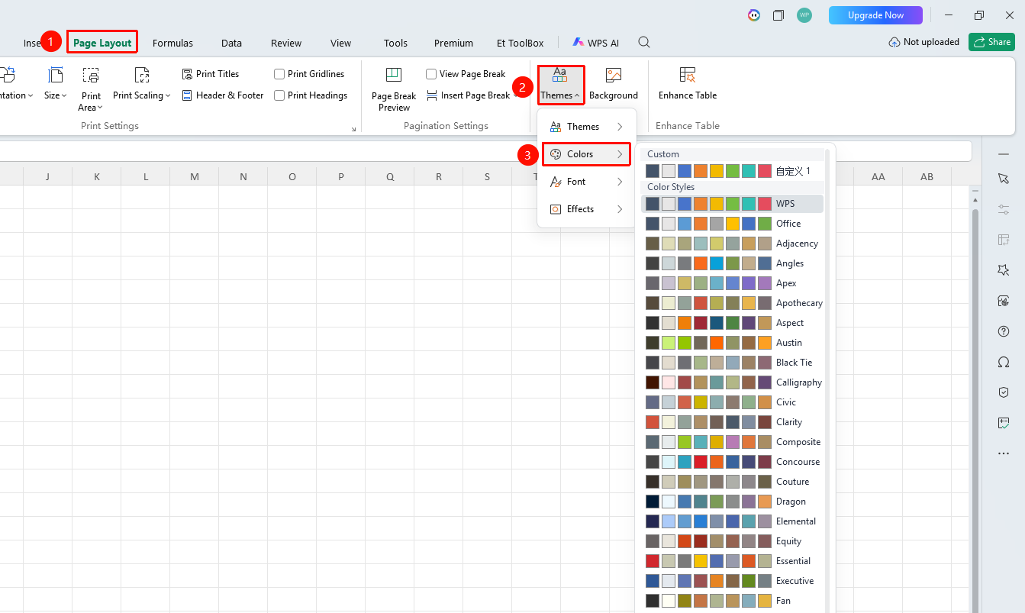This screenshot has height=613, width=1025.
Task: Click the sidebar star sparkle icon
Action: 1004,270
